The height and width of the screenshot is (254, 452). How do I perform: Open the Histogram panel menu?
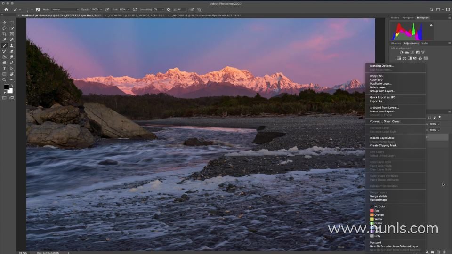(x=449, y=17)
